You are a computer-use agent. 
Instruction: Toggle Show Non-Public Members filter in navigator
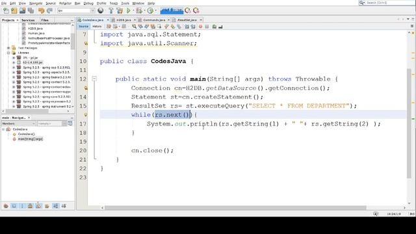click(31, 206)
